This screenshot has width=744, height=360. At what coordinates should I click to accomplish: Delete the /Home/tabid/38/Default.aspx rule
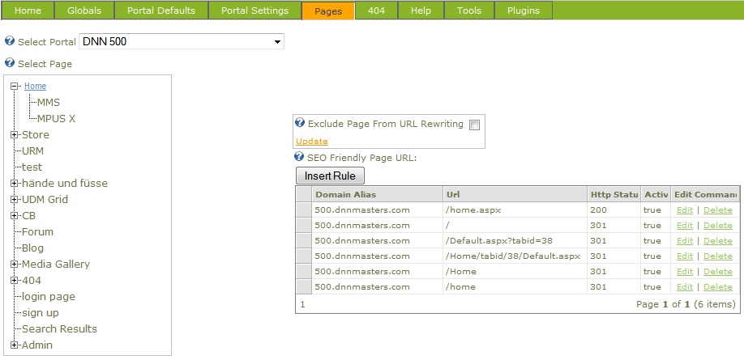tap(718, 256)
